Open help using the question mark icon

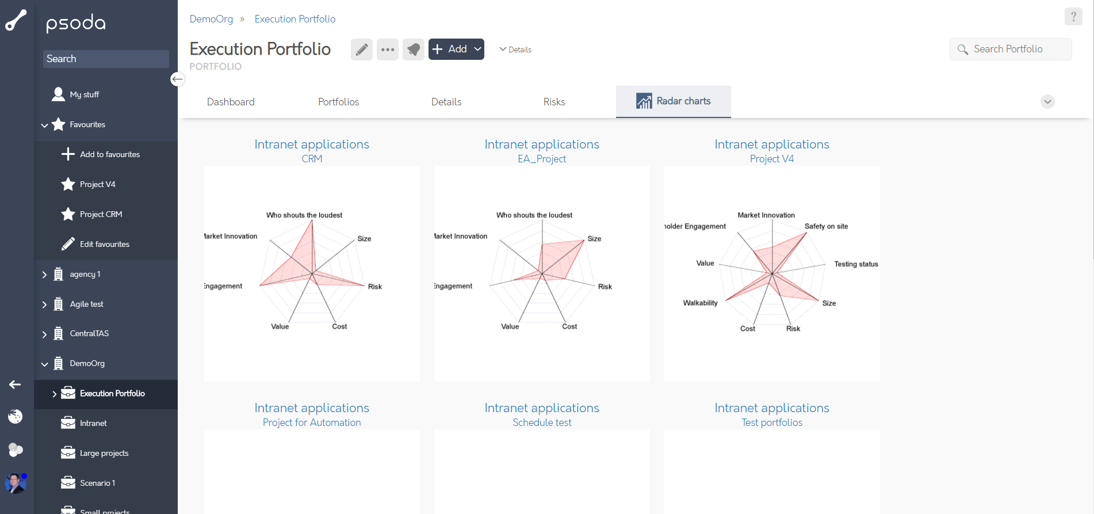click(1073, 16)
